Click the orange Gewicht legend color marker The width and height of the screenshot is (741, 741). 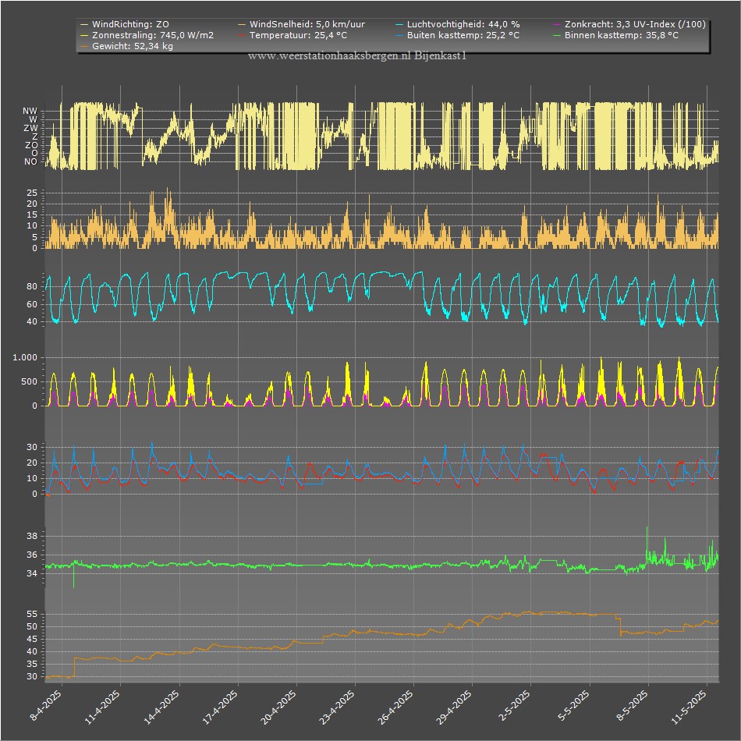click(x=84, y=46)
